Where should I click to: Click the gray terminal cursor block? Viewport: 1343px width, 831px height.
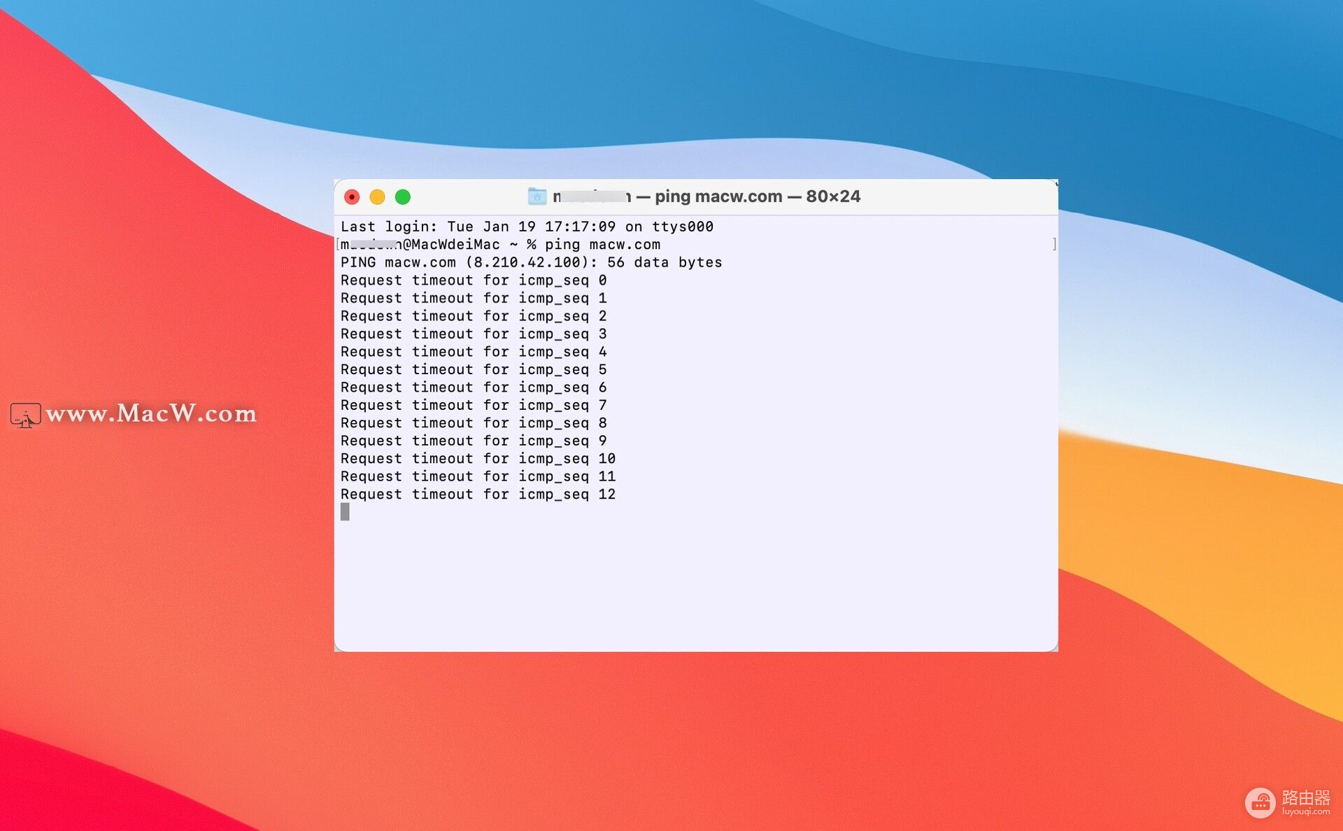click(345, 512)
